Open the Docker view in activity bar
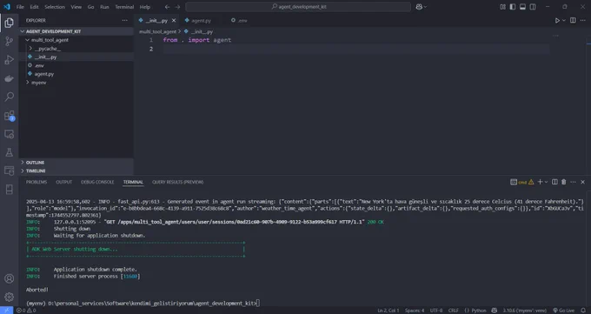Viewport: 591px width, 314px height. click(9, 78)
